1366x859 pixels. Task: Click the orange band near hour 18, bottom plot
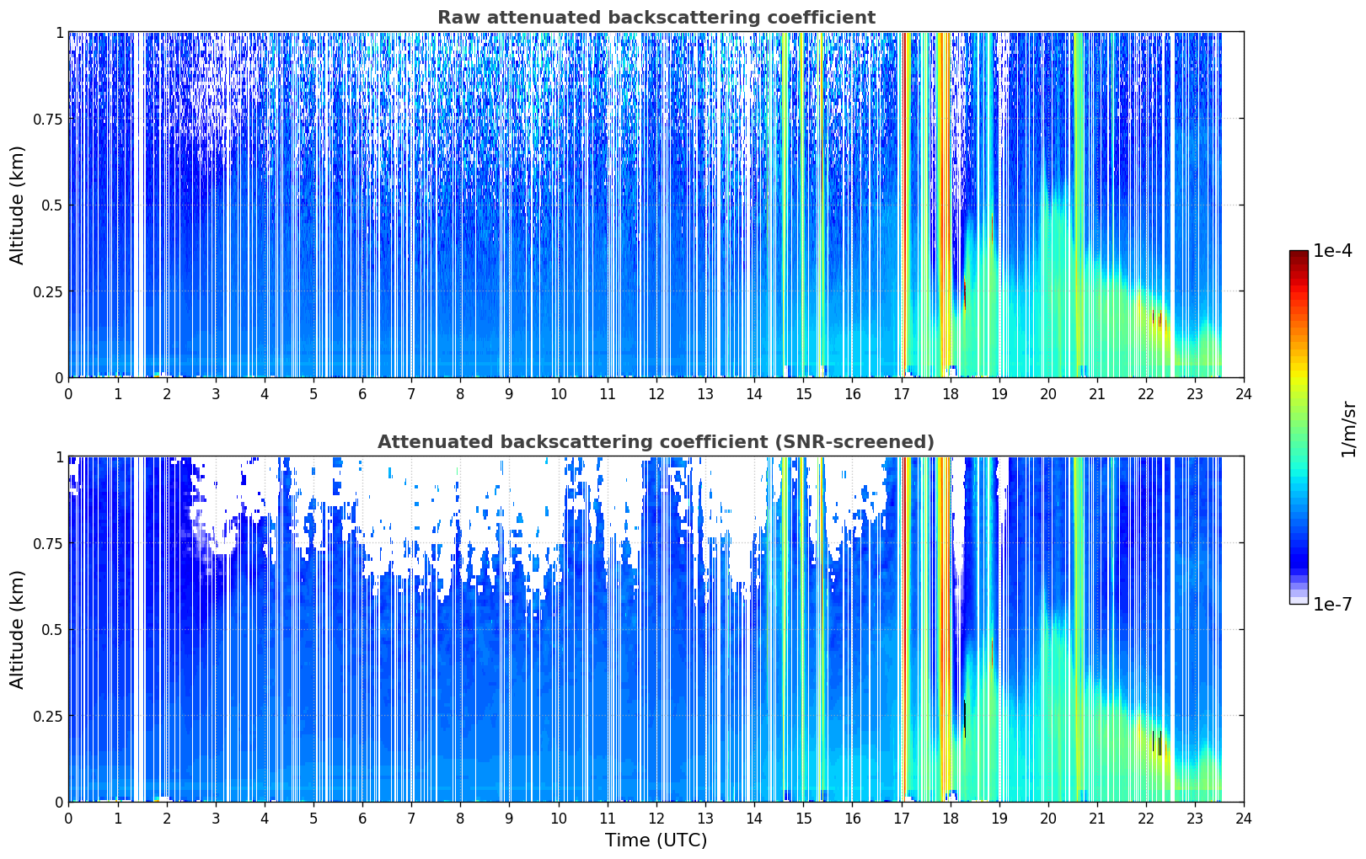click(945, 629)
